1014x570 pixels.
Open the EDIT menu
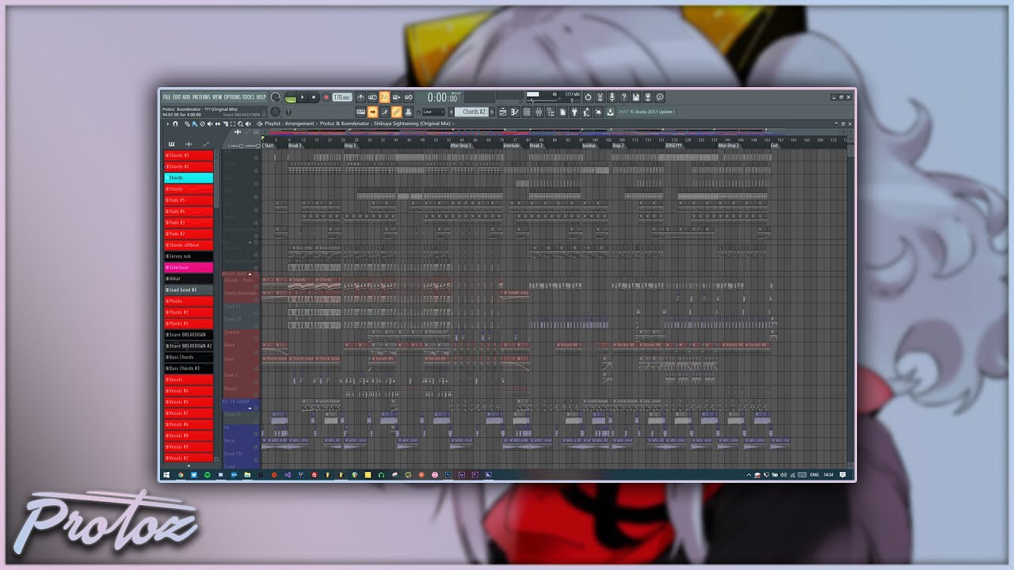(177, 97)
